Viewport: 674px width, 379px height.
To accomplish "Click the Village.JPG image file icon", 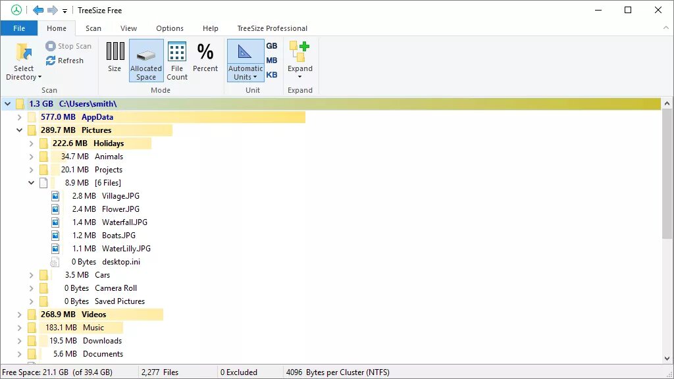I will (x=55, y=196).
